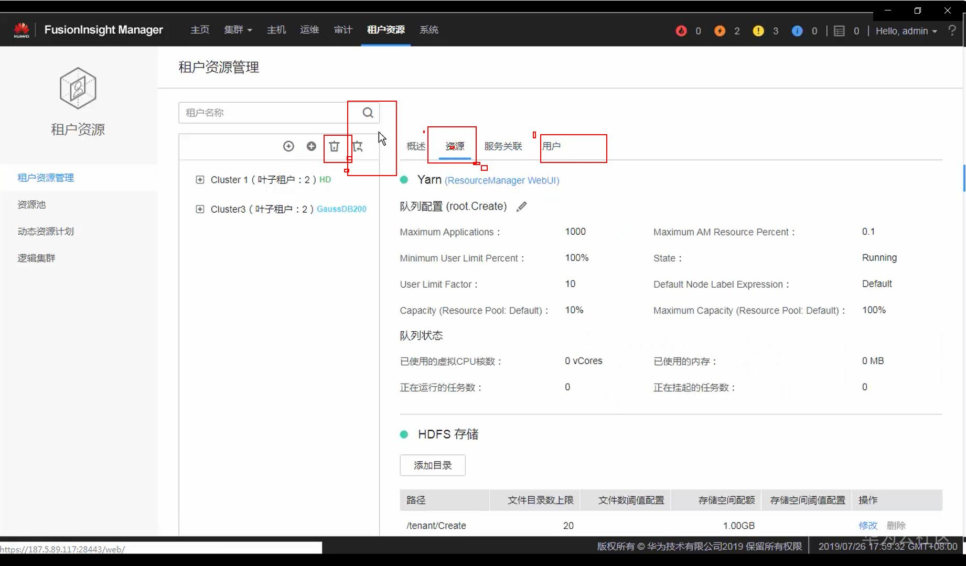966x566 pixels.
Task: Minimize the browser window
Action: coord(888,10)
